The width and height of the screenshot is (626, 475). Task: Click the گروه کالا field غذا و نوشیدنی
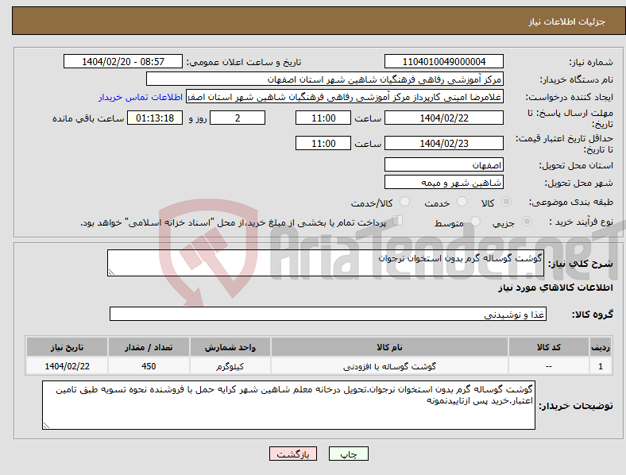coord(328,314)
